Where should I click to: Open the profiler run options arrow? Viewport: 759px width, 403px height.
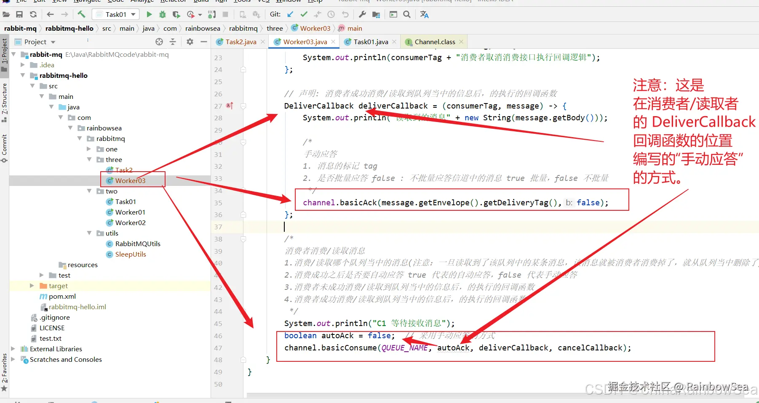pyautogui.click(x=200, y=15)
